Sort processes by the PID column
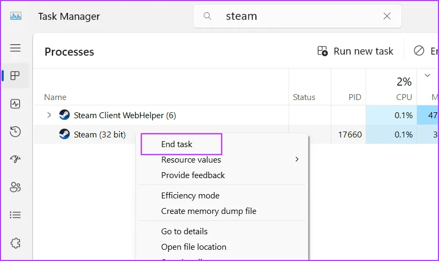Image resolution: width=439 pixels, height=261 pixels. pyautogui.click(x=354, y=97)
